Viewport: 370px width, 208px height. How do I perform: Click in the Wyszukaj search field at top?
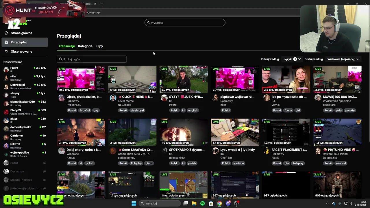185,23
